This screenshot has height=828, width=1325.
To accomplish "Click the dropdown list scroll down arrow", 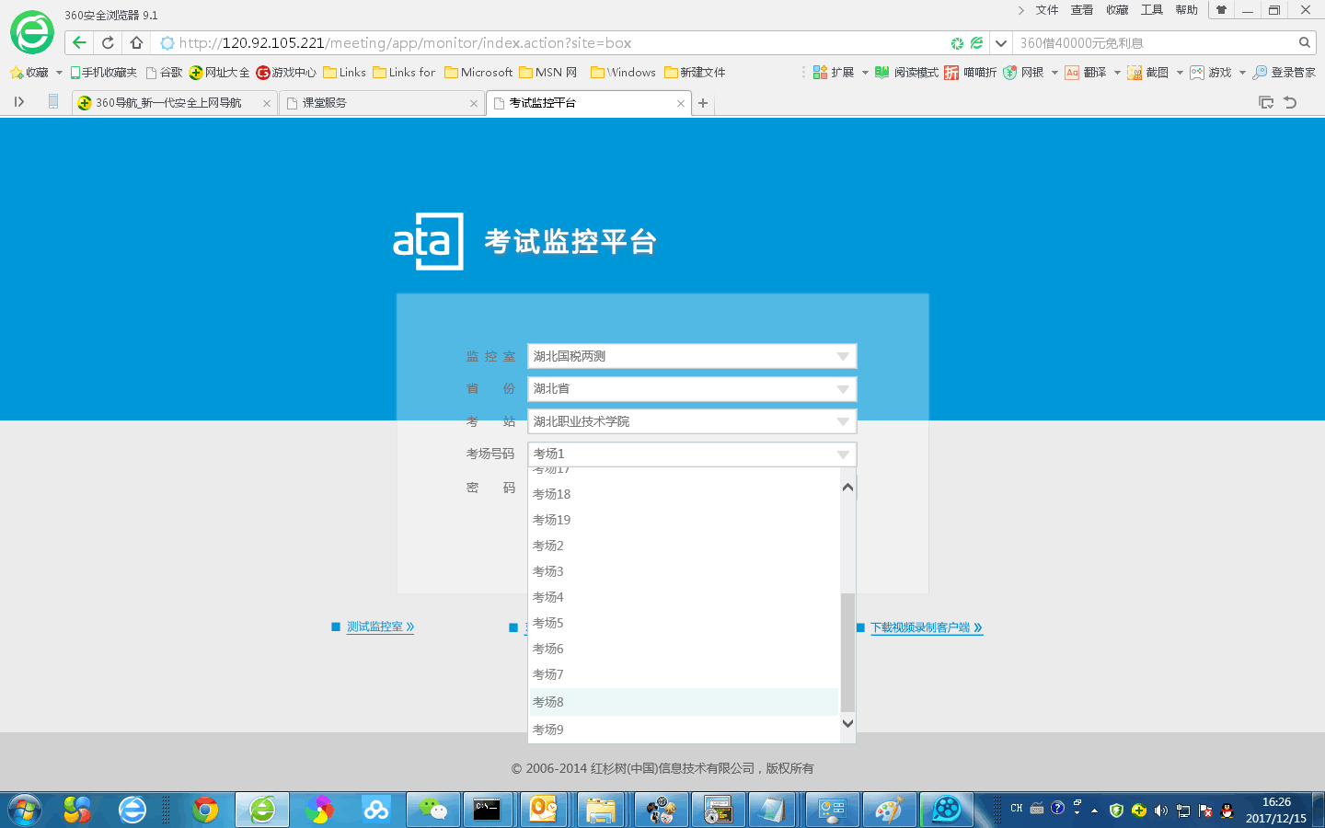I will 847,723.
